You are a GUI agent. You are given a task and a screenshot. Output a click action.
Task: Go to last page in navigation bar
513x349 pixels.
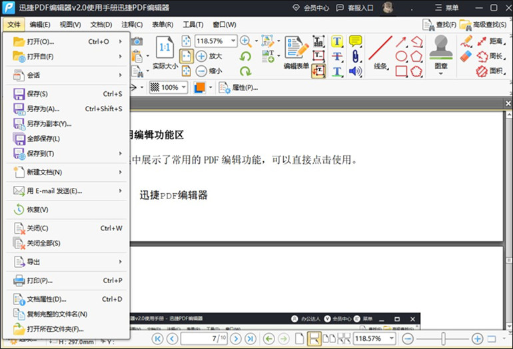coord(251,338)
